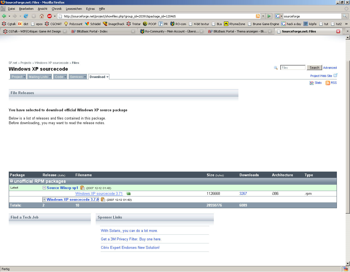Open the Citrix Expert Endorses New Solution link
This screenshot has height=272, width=350.
click(130, 247)
